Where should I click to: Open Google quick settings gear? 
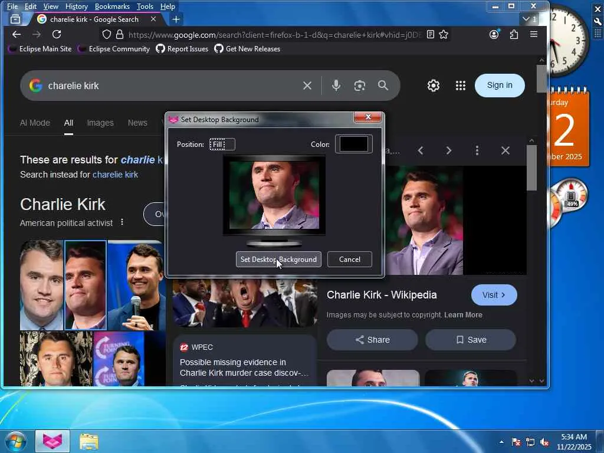pyautogui.click(x=434, y=86)
